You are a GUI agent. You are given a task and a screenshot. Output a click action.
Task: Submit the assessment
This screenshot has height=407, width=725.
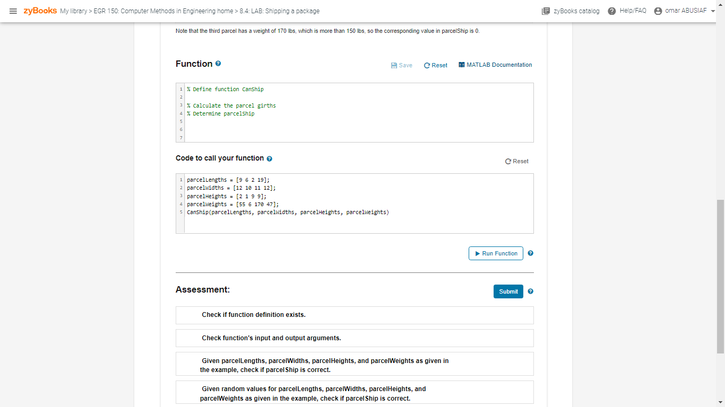pyautogui.click(x=508, y=291)
